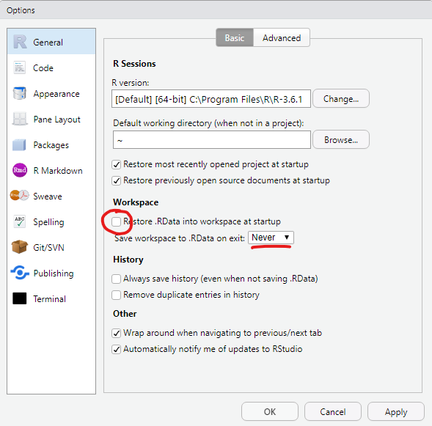Go to Appearance options category
The image size is (432, 426).
(51, 93)
